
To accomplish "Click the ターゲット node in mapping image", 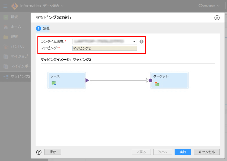I will click(x=170, y=80).
